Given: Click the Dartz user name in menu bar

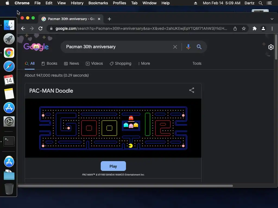Looking at the screenshot, I should 249,3.
